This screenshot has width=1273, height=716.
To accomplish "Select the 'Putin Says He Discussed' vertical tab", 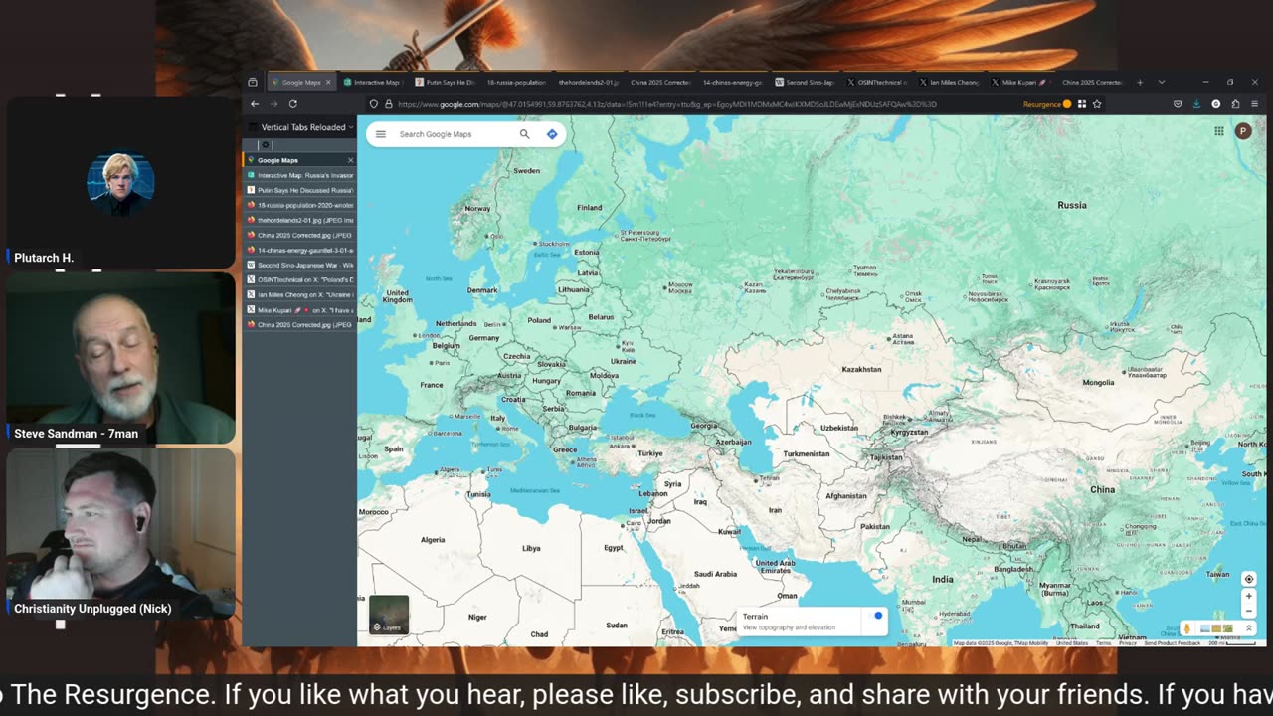I will (300, 190).
